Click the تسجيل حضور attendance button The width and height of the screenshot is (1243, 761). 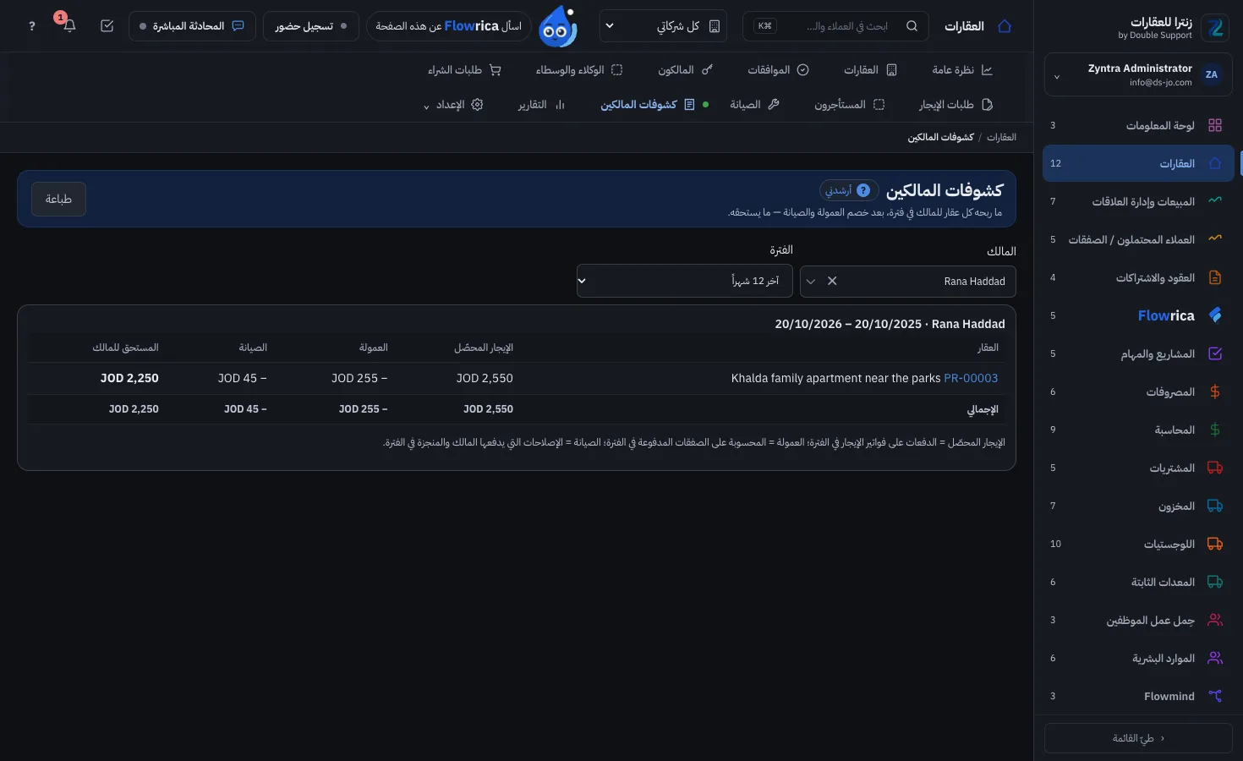point(310,26)
